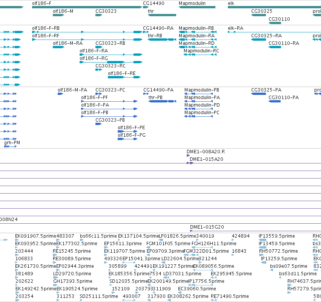The height and width of the screenshot is (302, 321).
Task: Click protein olf186-F-PG label
Action: [x=131, y=136]
